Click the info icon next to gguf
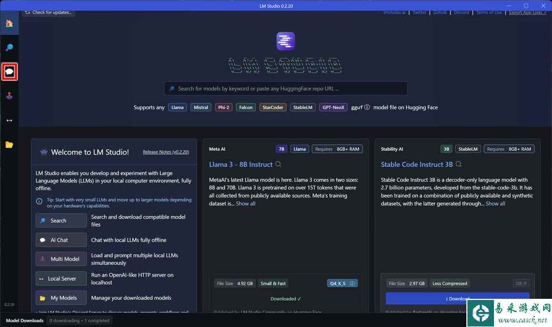Viewport: 552px width, 327px height. click(367, 107)
